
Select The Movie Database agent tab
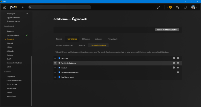click(x=98, y=45)
